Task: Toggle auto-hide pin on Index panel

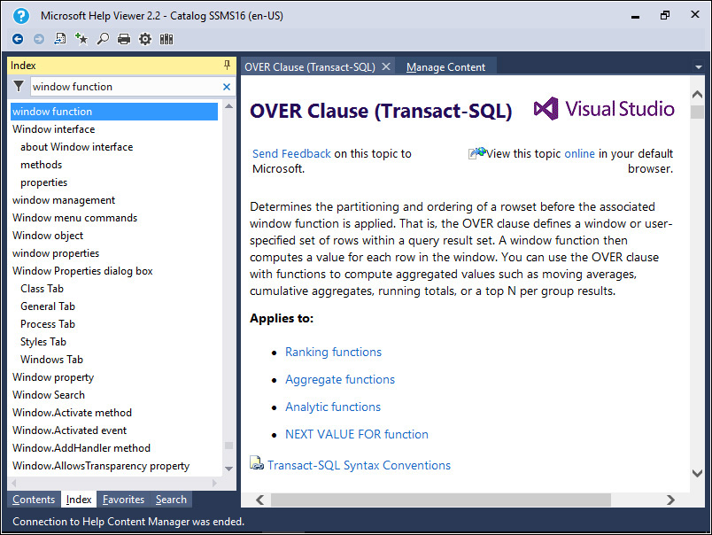Action: click(228, 66)
